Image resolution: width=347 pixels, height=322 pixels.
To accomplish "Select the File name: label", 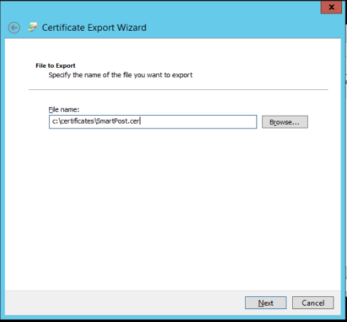I will coord(64,109).
